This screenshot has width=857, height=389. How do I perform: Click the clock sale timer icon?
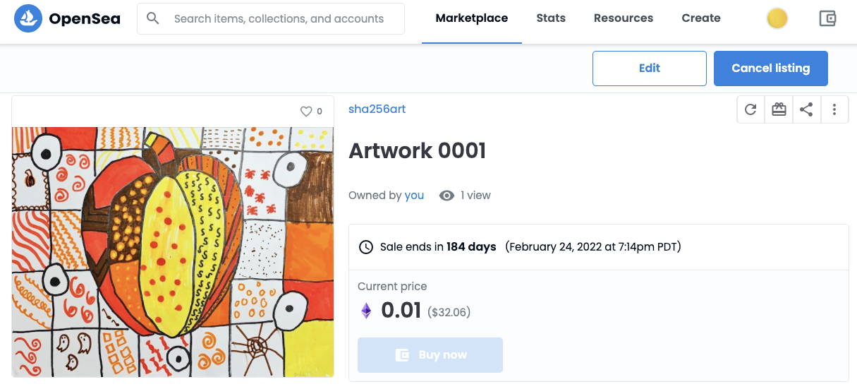(x=366, y=247)
